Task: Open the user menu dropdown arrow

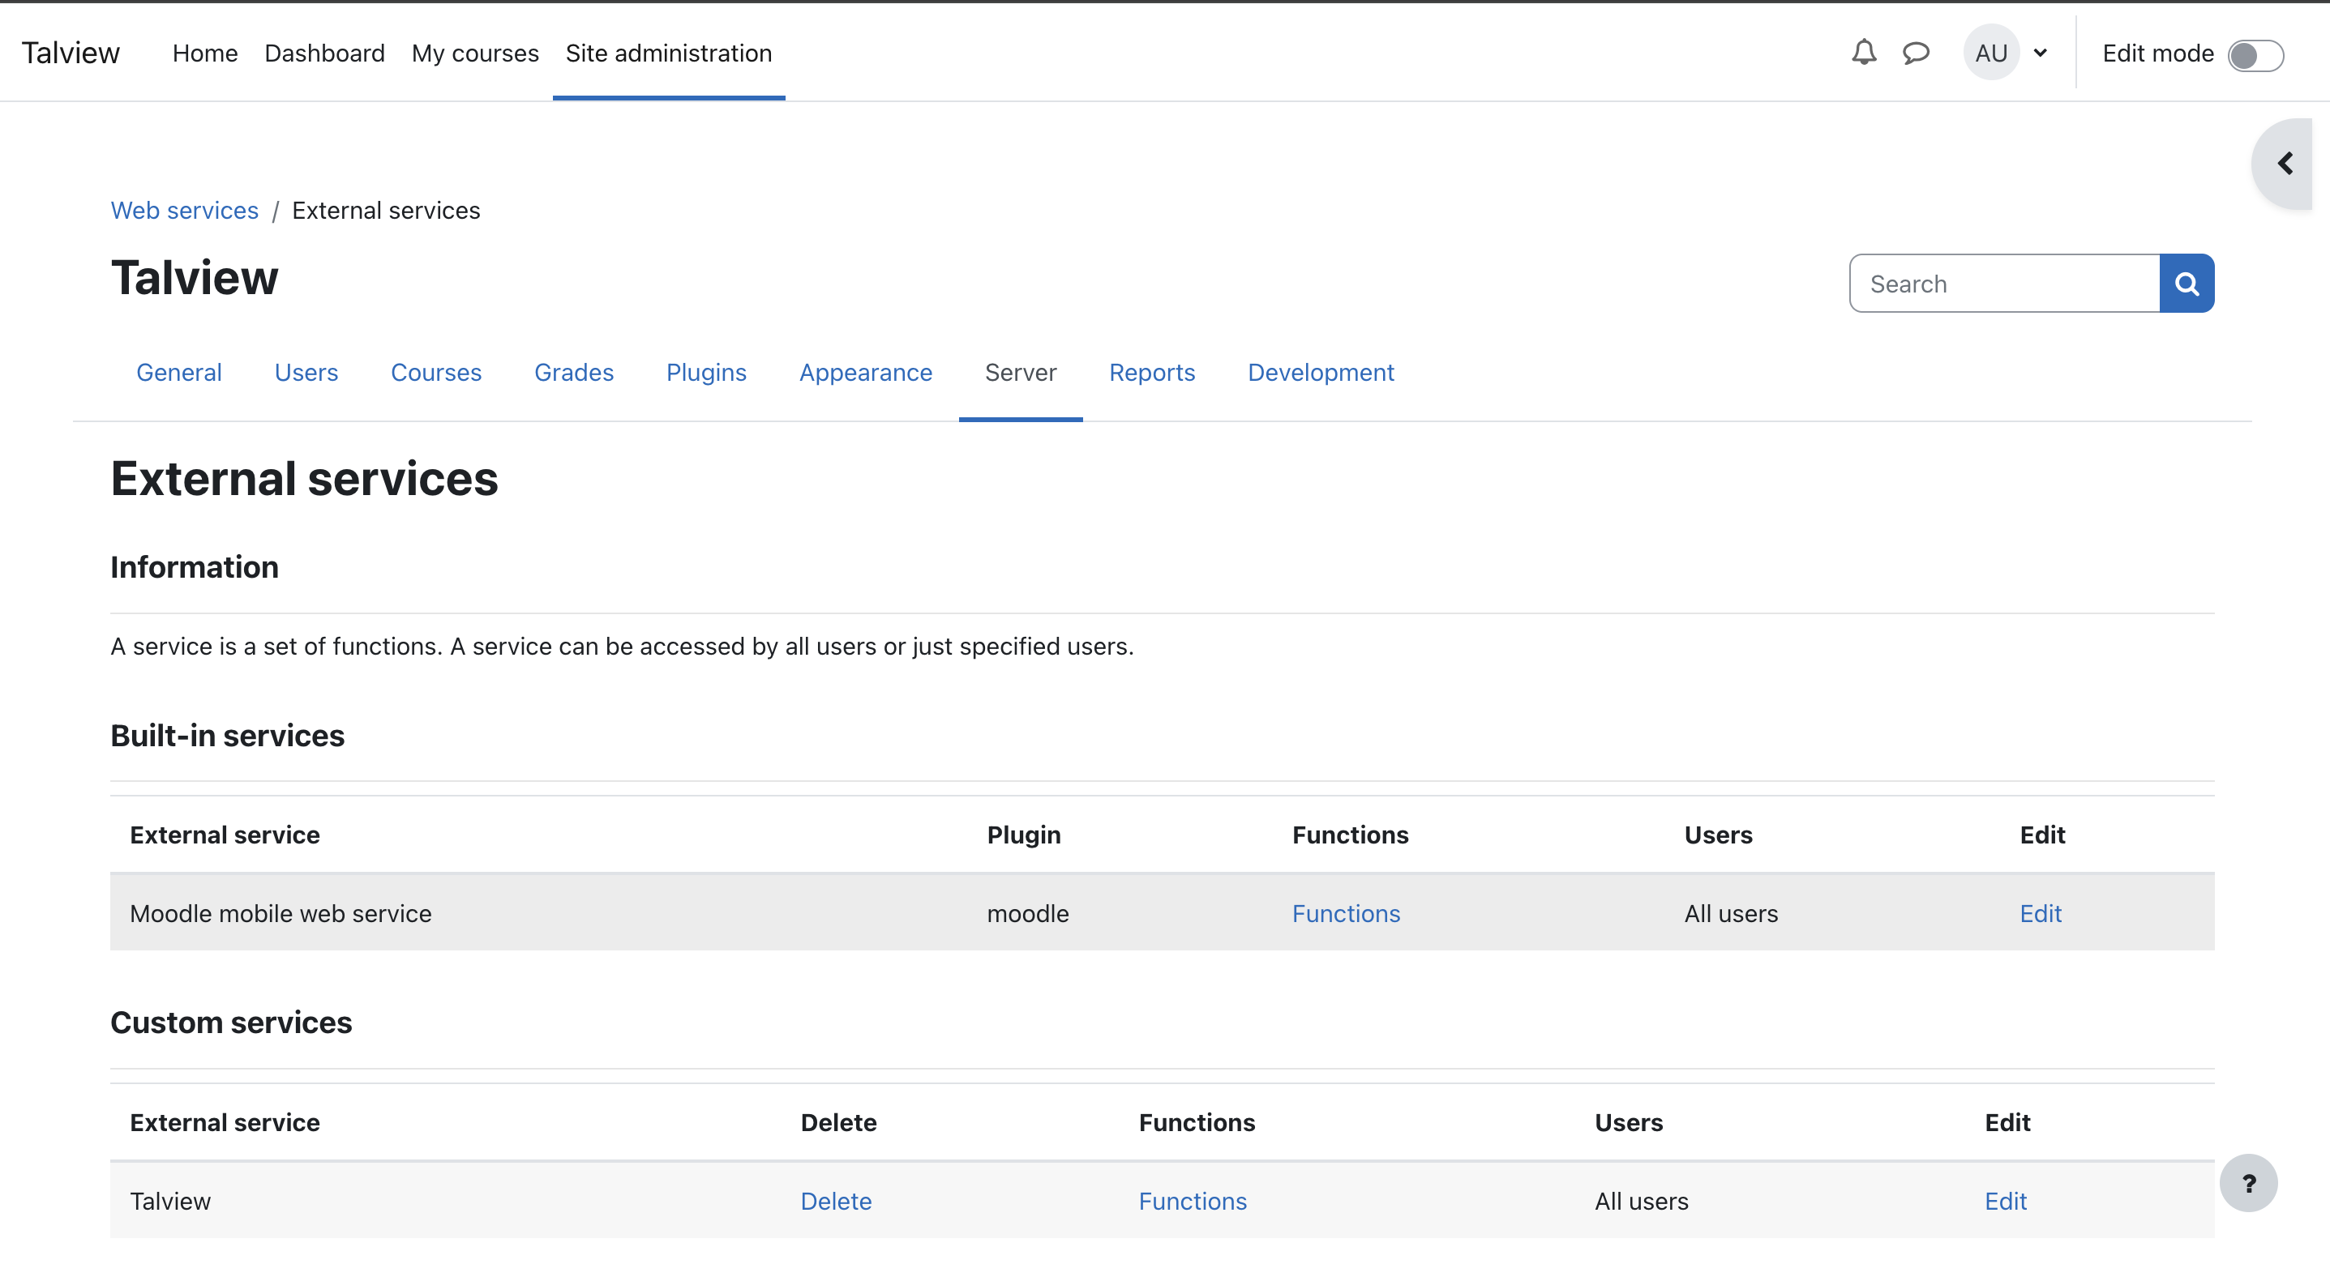Action: tap(2040, 53)
